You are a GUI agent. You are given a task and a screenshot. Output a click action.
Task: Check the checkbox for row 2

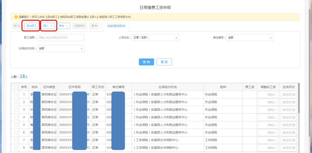point(16,102)
